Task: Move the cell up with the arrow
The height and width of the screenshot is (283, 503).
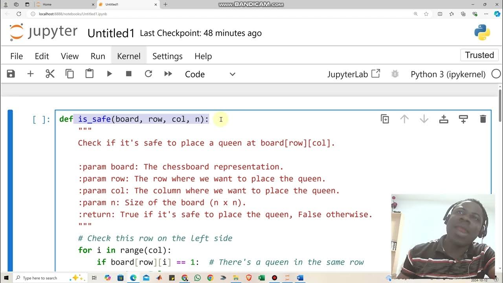Action: 404,119
